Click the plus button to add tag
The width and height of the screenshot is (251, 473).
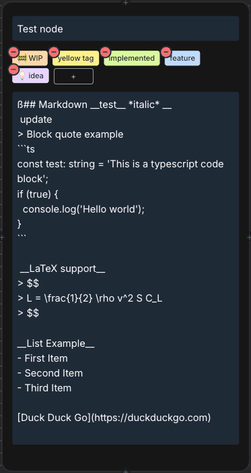(73, 76)
